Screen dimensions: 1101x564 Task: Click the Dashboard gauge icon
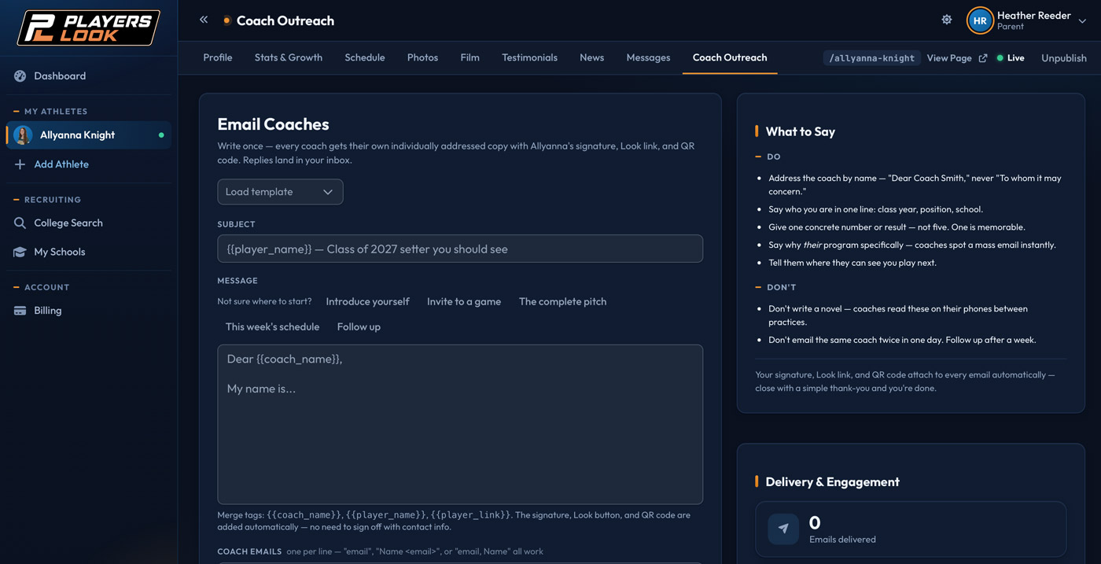(20, 76)
